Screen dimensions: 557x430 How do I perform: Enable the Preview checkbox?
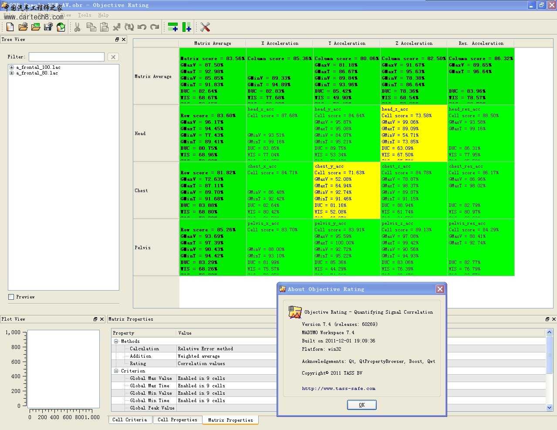click(11, 297)
